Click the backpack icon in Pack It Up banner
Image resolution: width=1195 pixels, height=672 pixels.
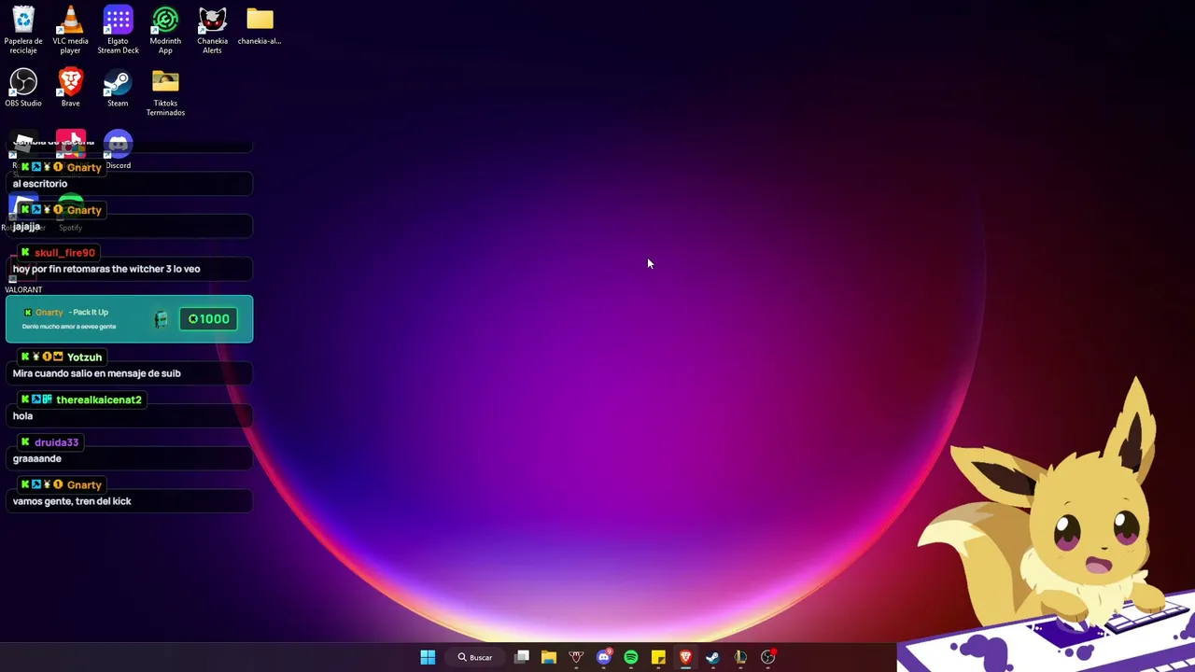pyautogui.click(x=161, y=319)
